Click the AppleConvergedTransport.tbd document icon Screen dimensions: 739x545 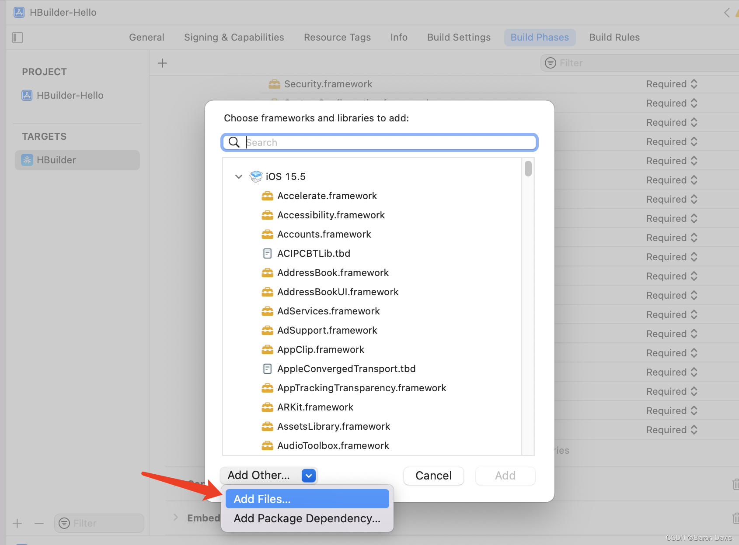pyautogui.click(x=267, y=369)
